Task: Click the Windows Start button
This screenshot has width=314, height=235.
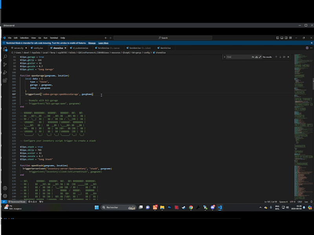Action: point(97,208)
